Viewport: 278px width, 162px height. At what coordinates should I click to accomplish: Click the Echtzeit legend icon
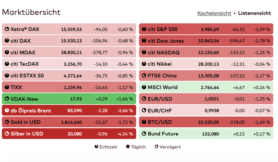click(96, 147)
